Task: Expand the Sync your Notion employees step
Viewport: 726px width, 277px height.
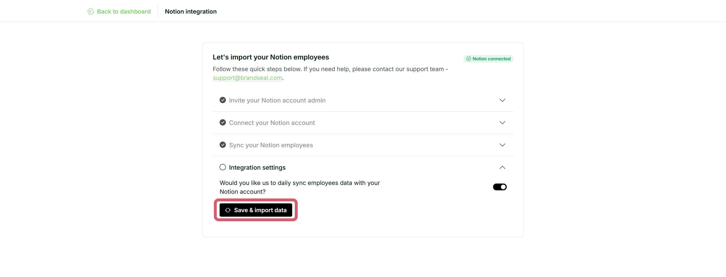Action: coord(502,145)
